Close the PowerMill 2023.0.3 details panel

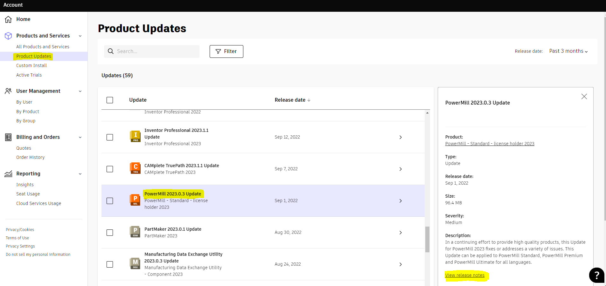[x=584, y=96]
